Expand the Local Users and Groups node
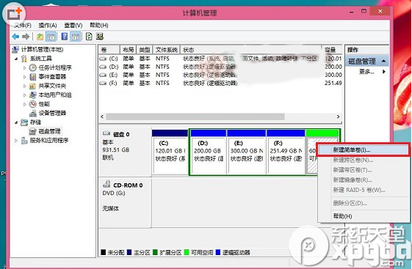Screen dimensions: 412x269 pyautogui.click(x=24, y=95)
